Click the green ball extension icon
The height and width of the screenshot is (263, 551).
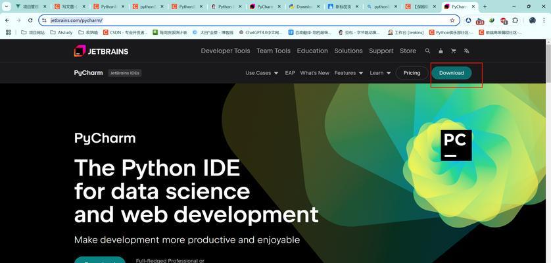click(x=492, y=20)
